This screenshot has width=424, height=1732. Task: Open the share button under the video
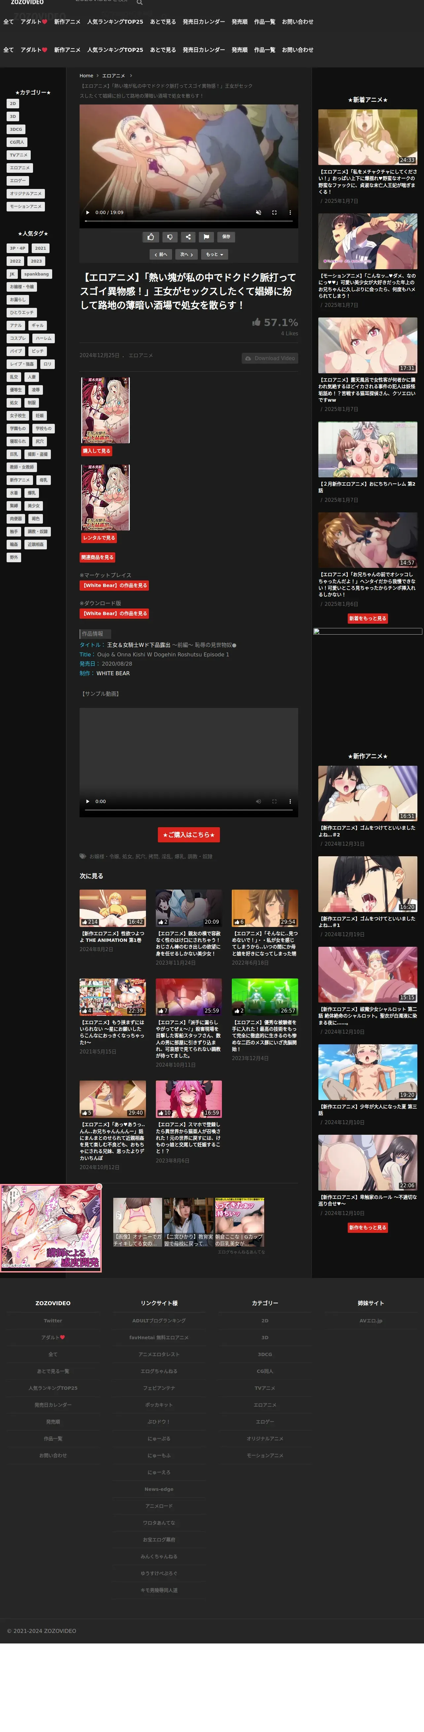tap(188, 237)
